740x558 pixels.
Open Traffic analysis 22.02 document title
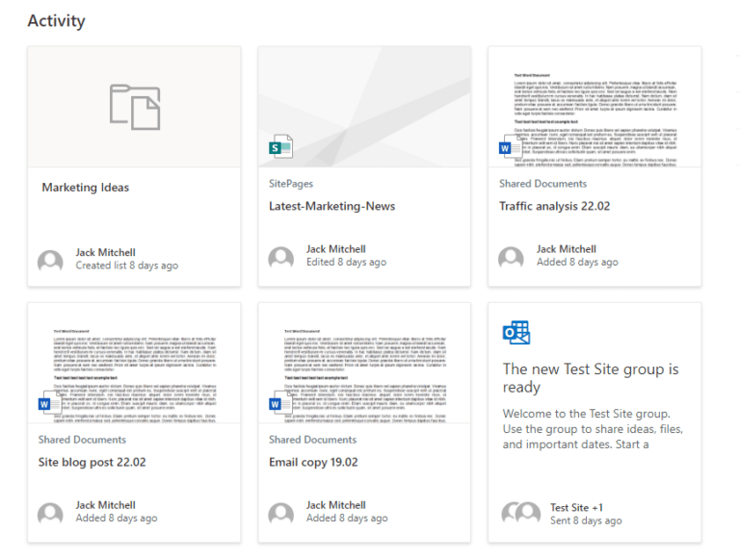555,206
